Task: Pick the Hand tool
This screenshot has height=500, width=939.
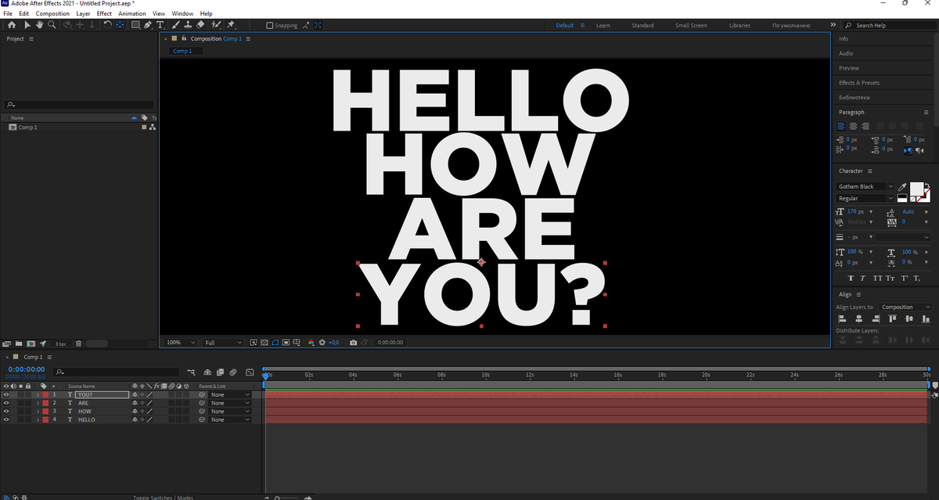Action: (x=39, y=25)
